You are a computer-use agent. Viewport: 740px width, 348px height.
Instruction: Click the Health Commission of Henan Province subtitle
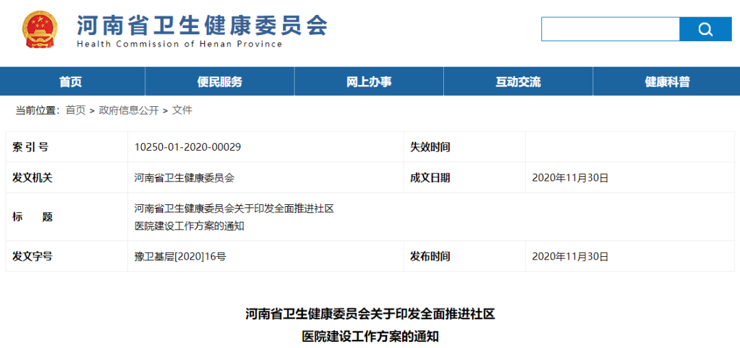[180, 45]
